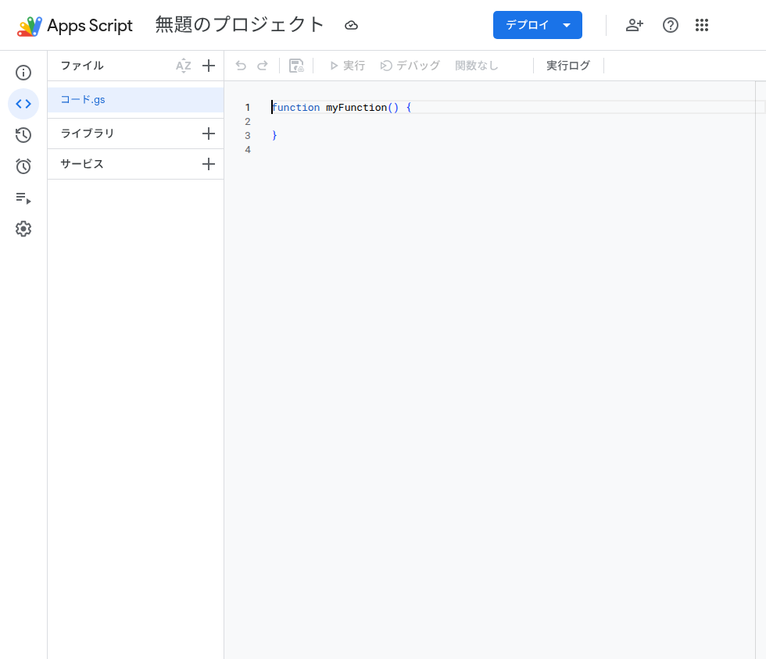The height and width of the screenshot is (659, 766).
Task: Click the ライブラリ section label
Action: point(88,134)
